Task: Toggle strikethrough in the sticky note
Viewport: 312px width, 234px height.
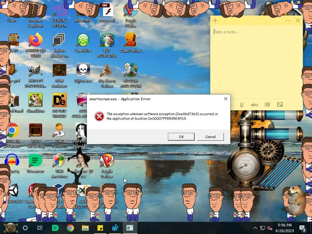Action: pos(254,105)
